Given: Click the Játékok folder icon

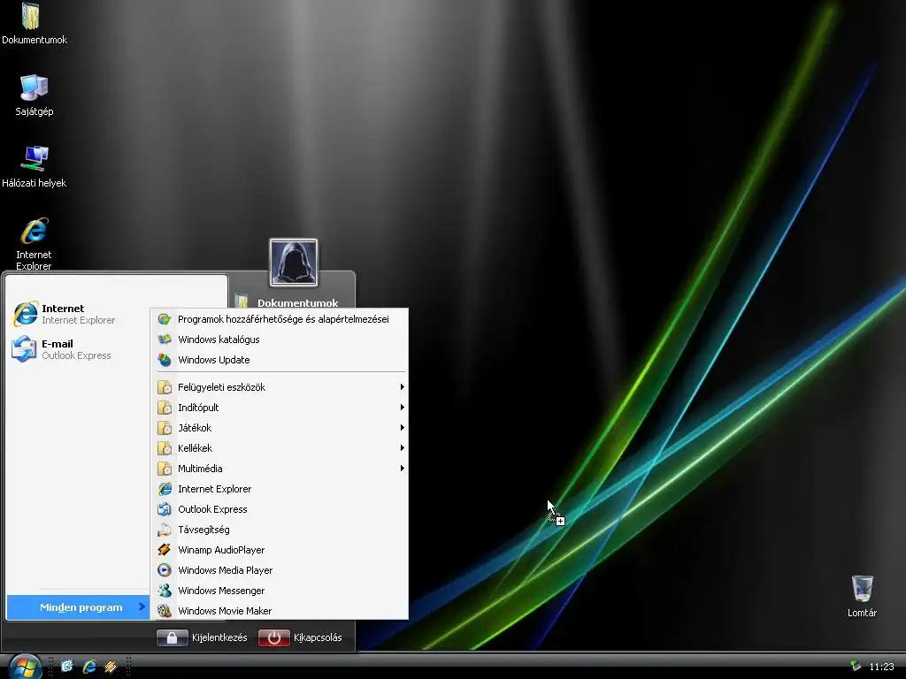Looking at the screenshot, I should pyautogui.click(x=165, y=428).
